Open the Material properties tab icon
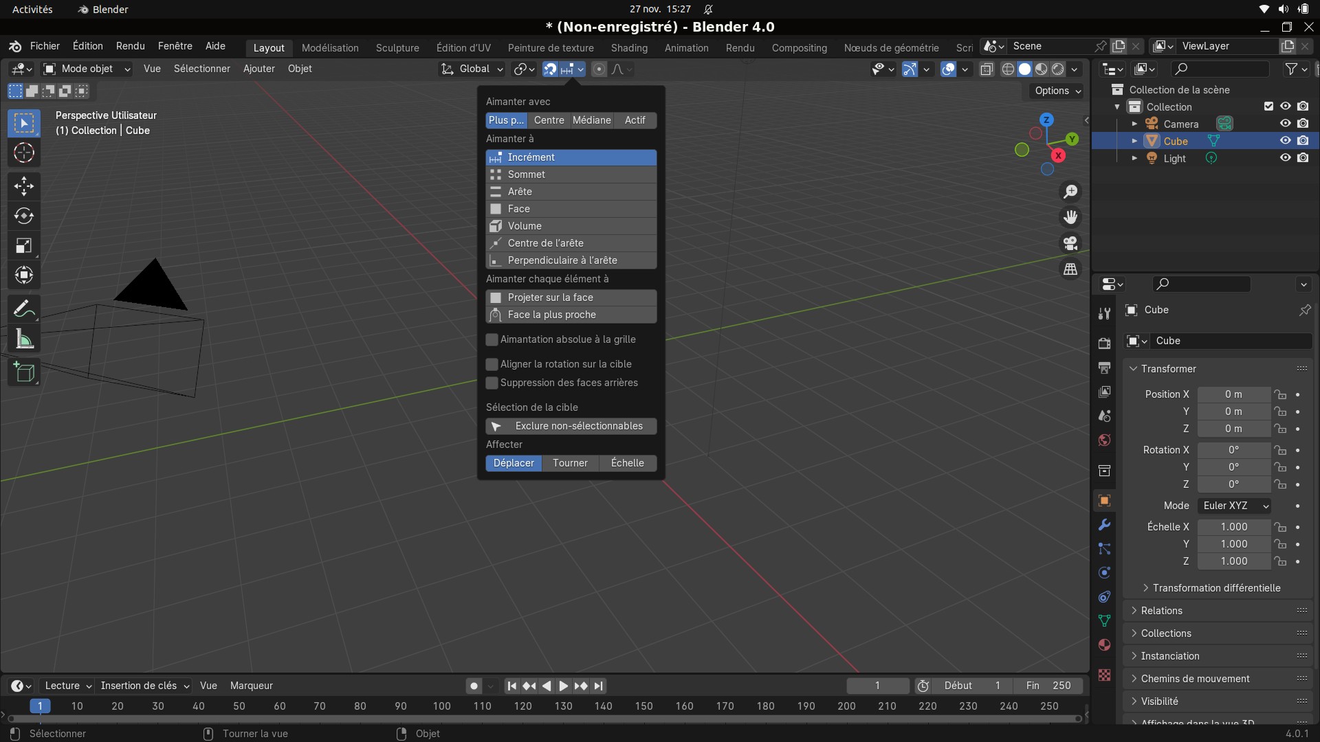 coord(1104,645)
